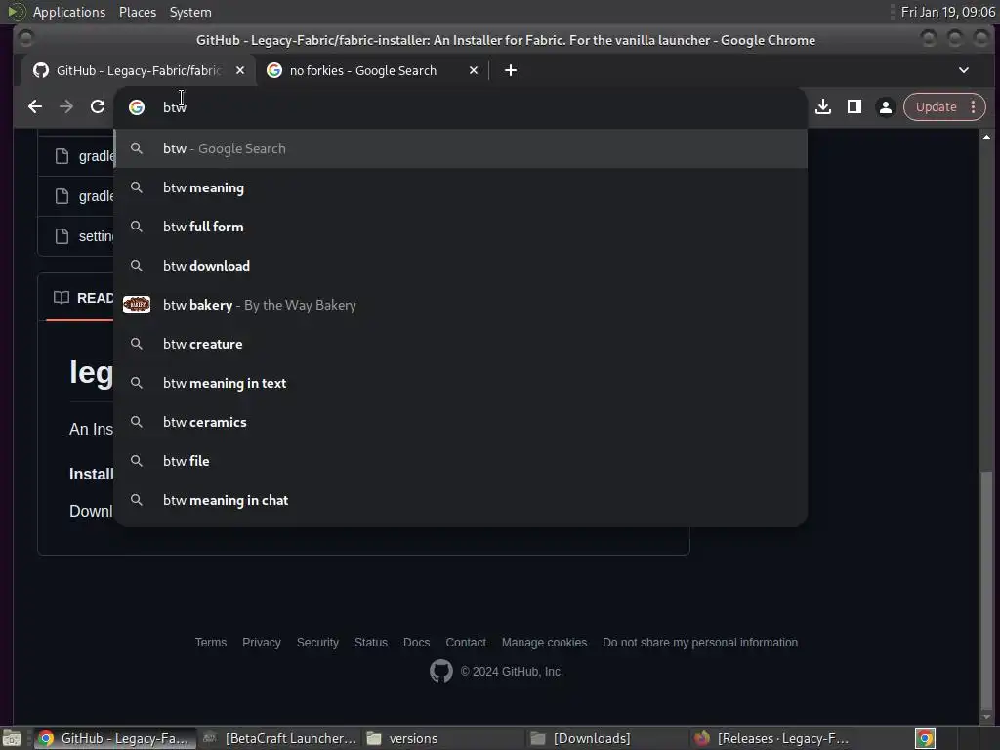Click Do not share my personal information

pos(700,643)
